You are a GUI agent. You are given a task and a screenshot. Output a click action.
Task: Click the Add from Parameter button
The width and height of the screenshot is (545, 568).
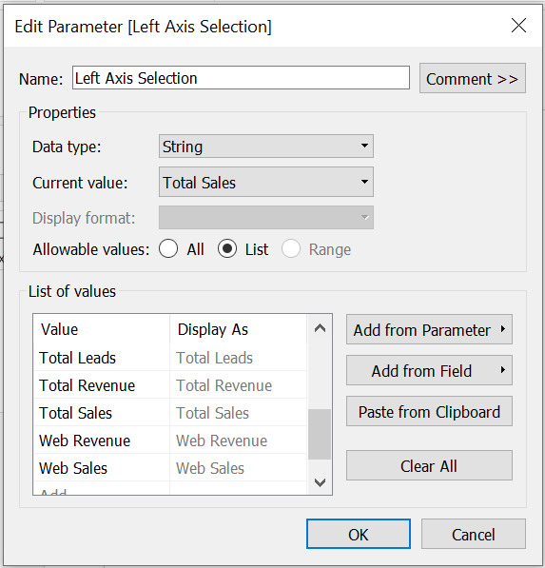[x=429, y=329]
